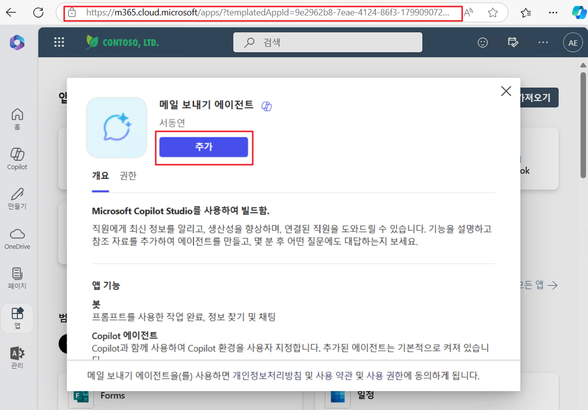The image size is (588, 410).
Task: Open OneDrive from the sidebar
Action: pyautogui.click(x=17, y=238)
